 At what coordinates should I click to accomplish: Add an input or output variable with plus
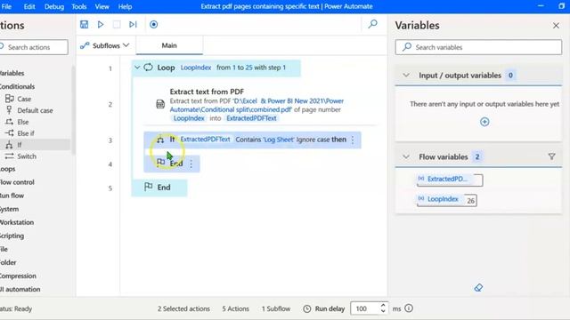click(484, 122)
